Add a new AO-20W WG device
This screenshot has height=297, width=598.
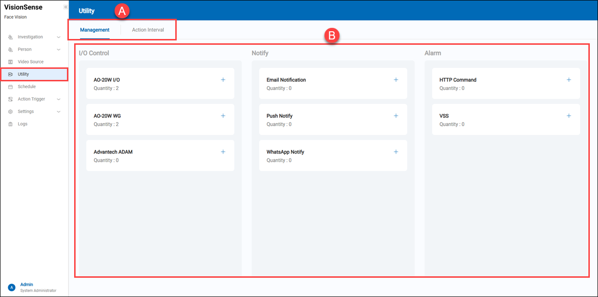(x=223, y=116)
